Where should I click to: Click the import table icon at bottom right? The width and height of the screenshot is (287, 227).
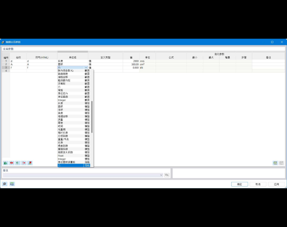pos(281,163)
